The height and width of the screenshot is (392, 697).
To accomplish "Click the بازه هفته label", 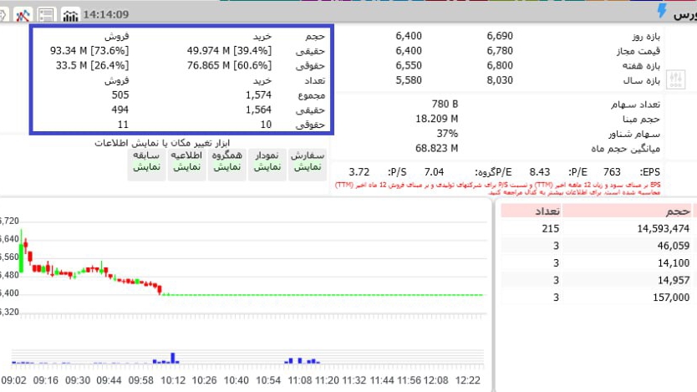I will click(641, 65).
